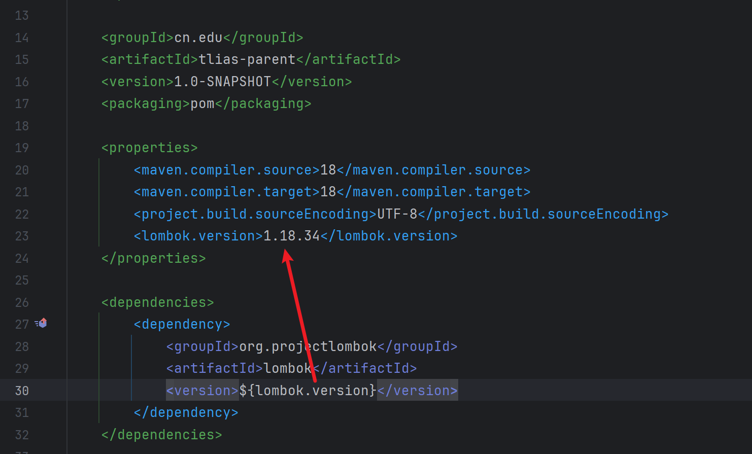Click the gutter icon beside line 27
The width and height of the screenshot is (752, 454).
42,323
